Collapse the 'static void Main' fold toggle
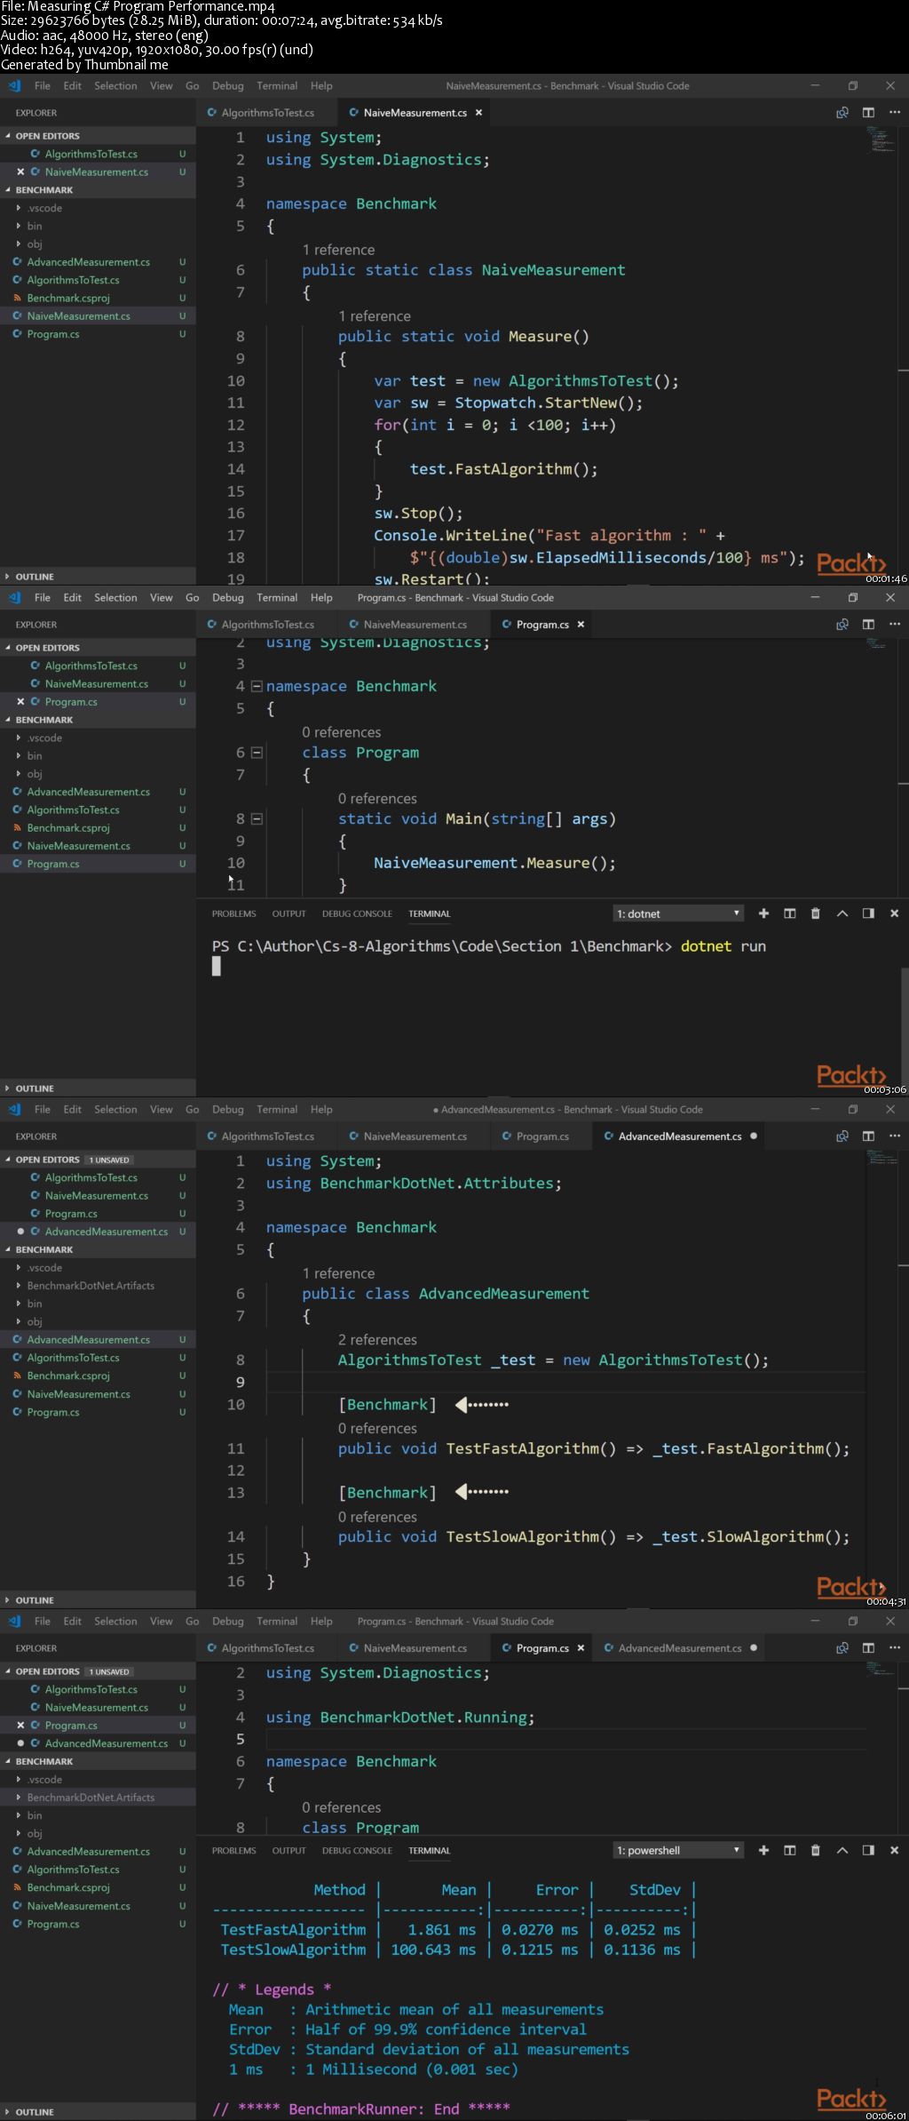The height and width of the screenshot is (2121, 909). click(257, 819)
